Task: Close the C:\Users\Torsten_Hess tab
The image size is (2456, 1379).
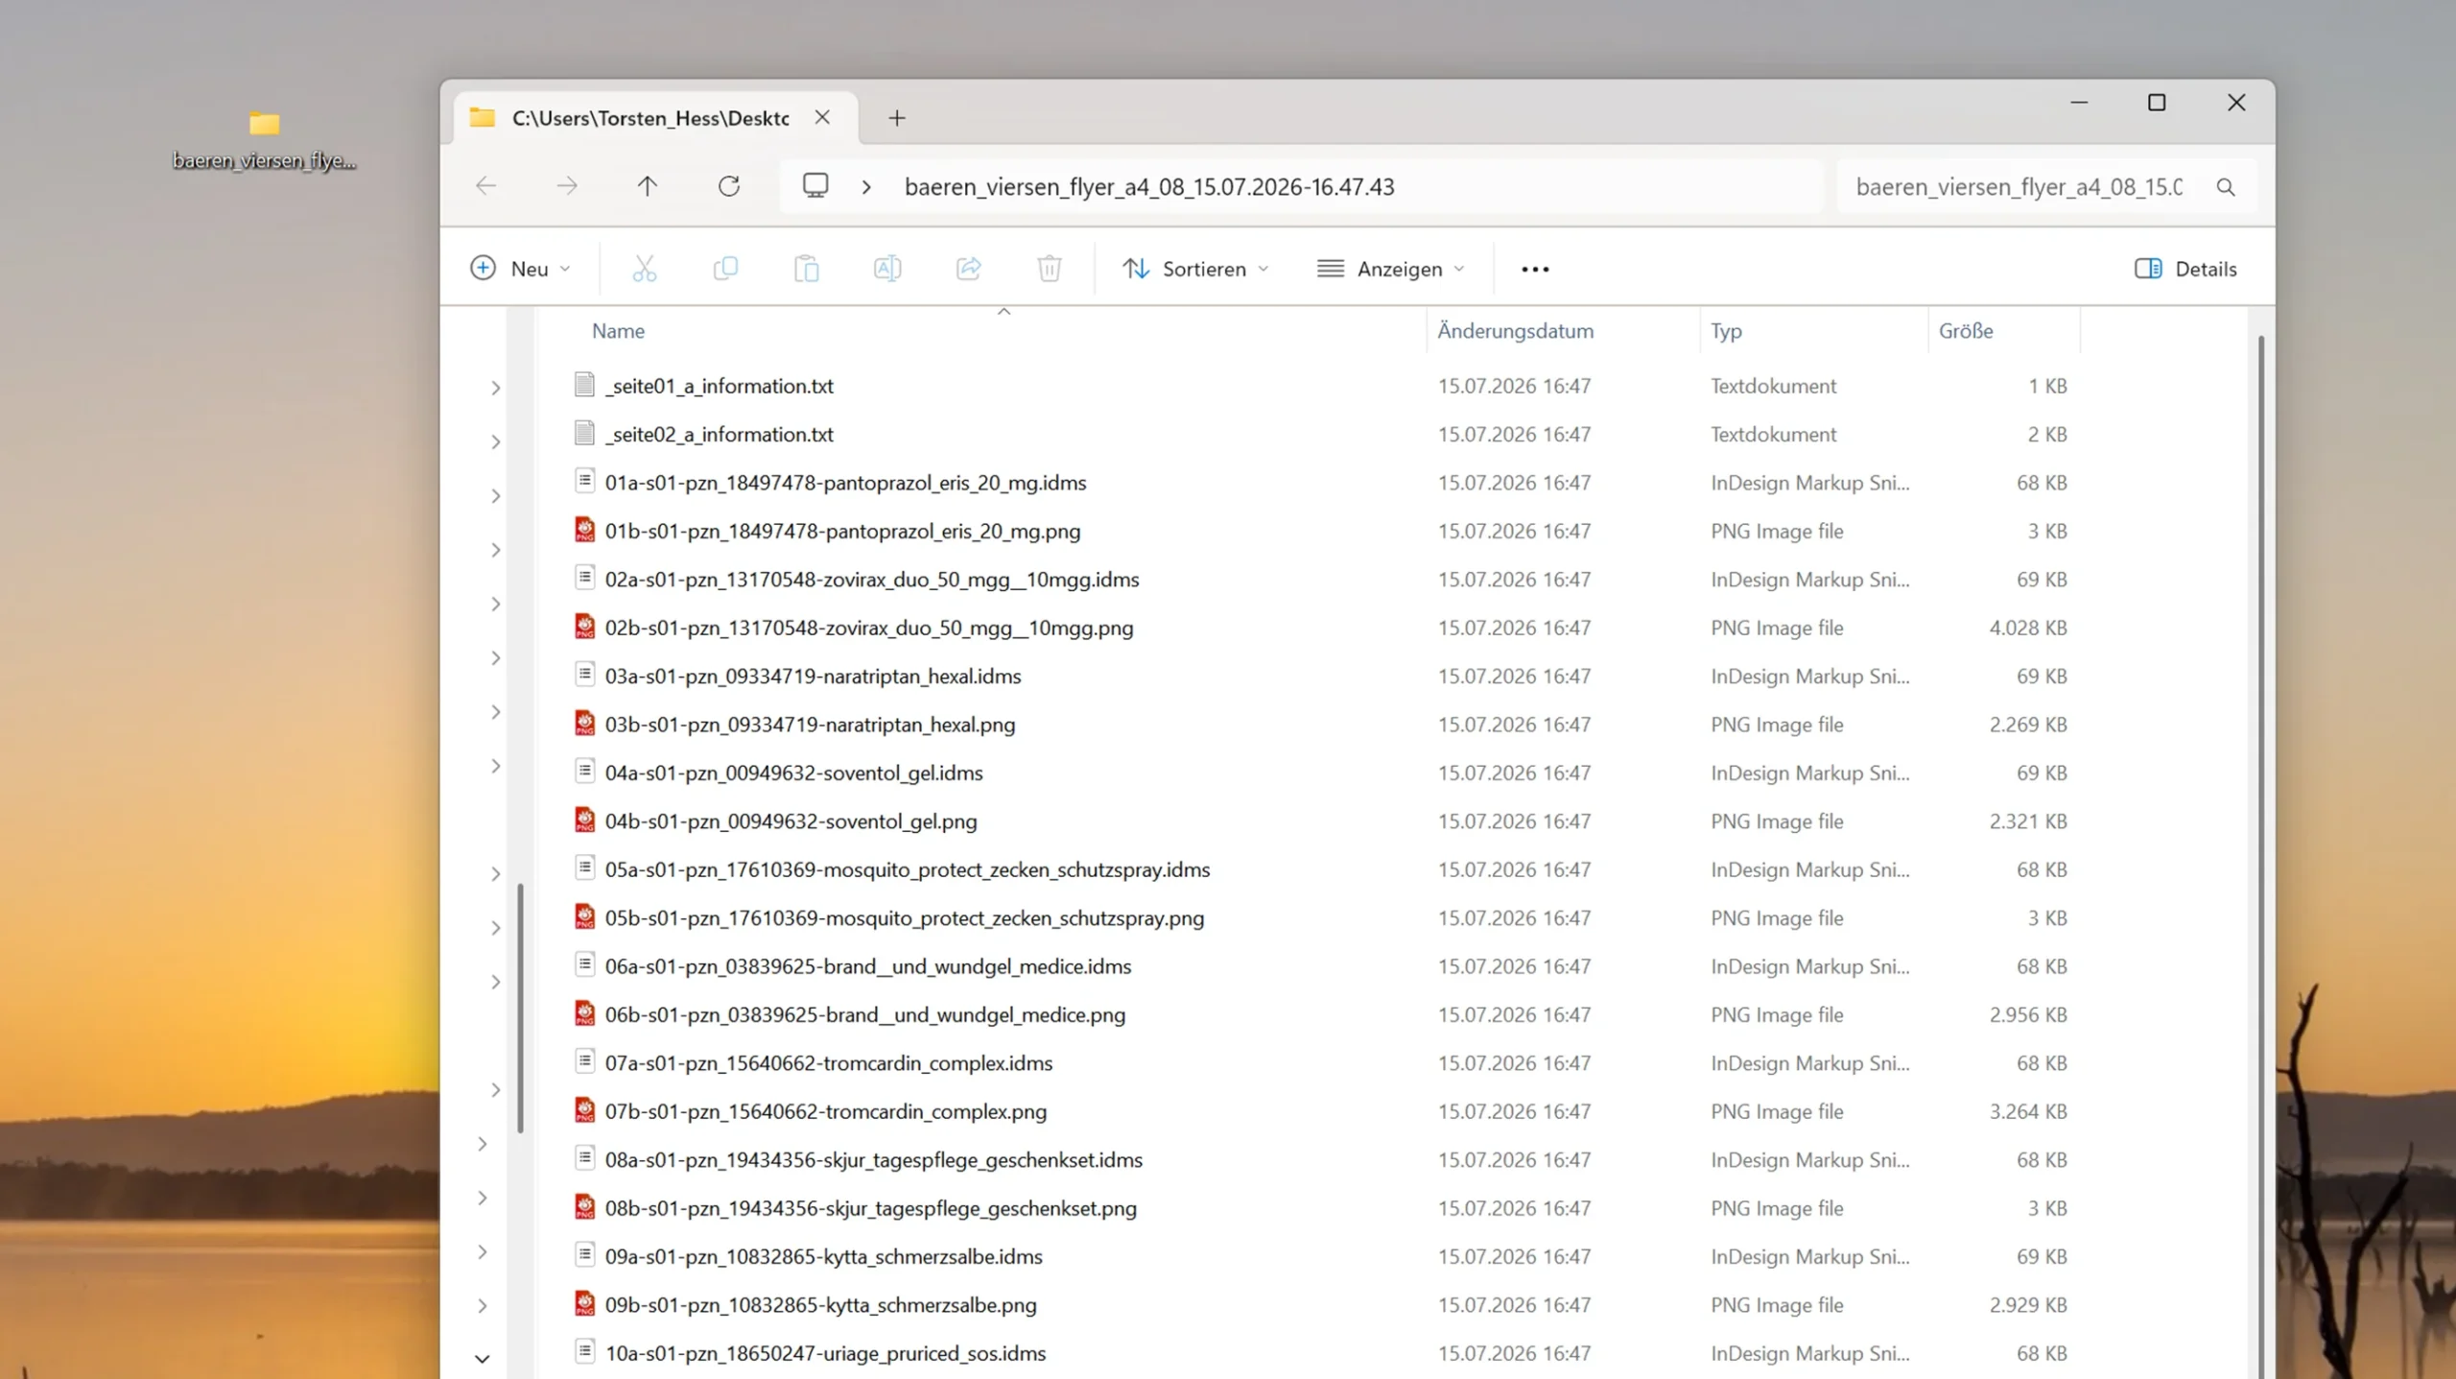Action: coord(822,117)
